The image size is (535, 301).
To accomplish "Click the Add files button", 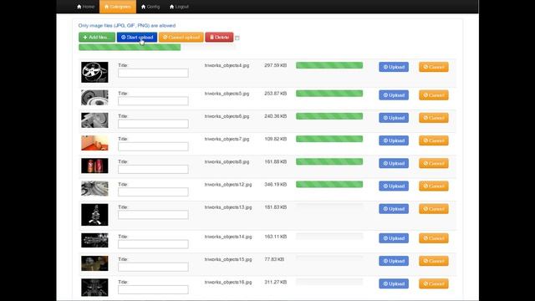I will [x=97, y=37].
